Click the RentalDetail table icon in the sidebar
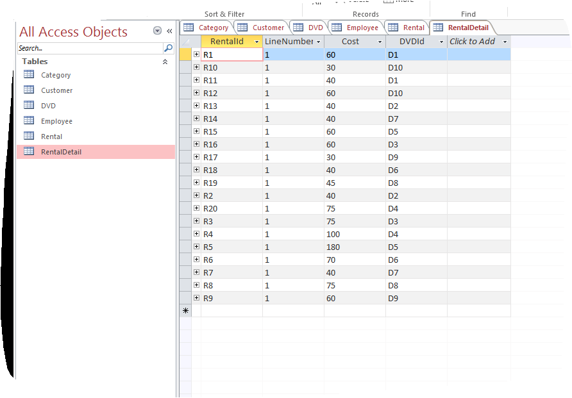Image resolution: width=572 pixels, height=398 pixels. coord(28,151)
